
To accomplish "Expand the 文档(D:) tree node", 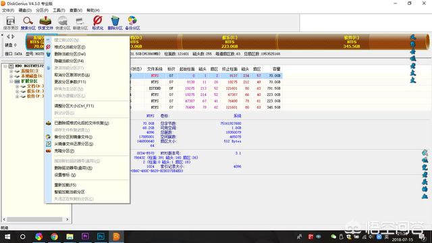I will click(17, 86).
